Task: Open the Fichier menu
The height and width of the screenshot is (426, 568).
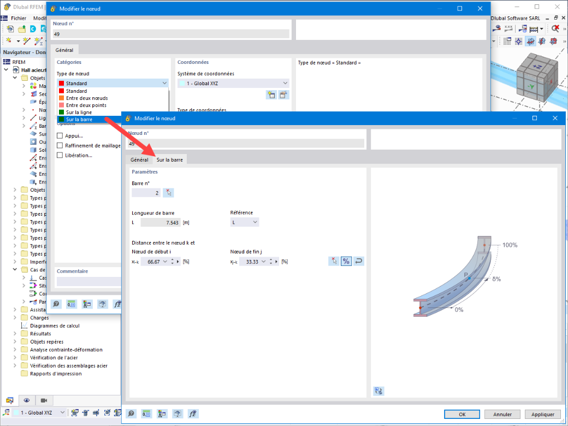Action: [x=19, y=18]
